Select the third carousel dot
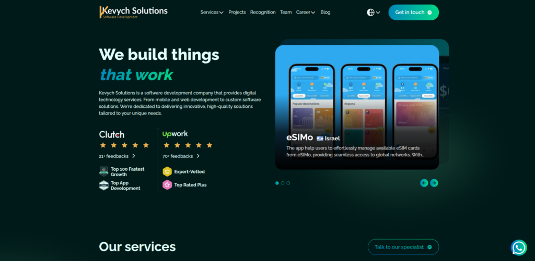The image size is (535, 261). pyautogui.click(x=288, y=183)
